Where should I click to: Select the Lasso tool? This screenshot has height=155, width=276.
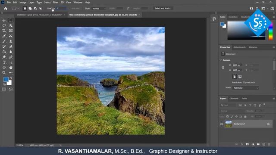[4, 25]
